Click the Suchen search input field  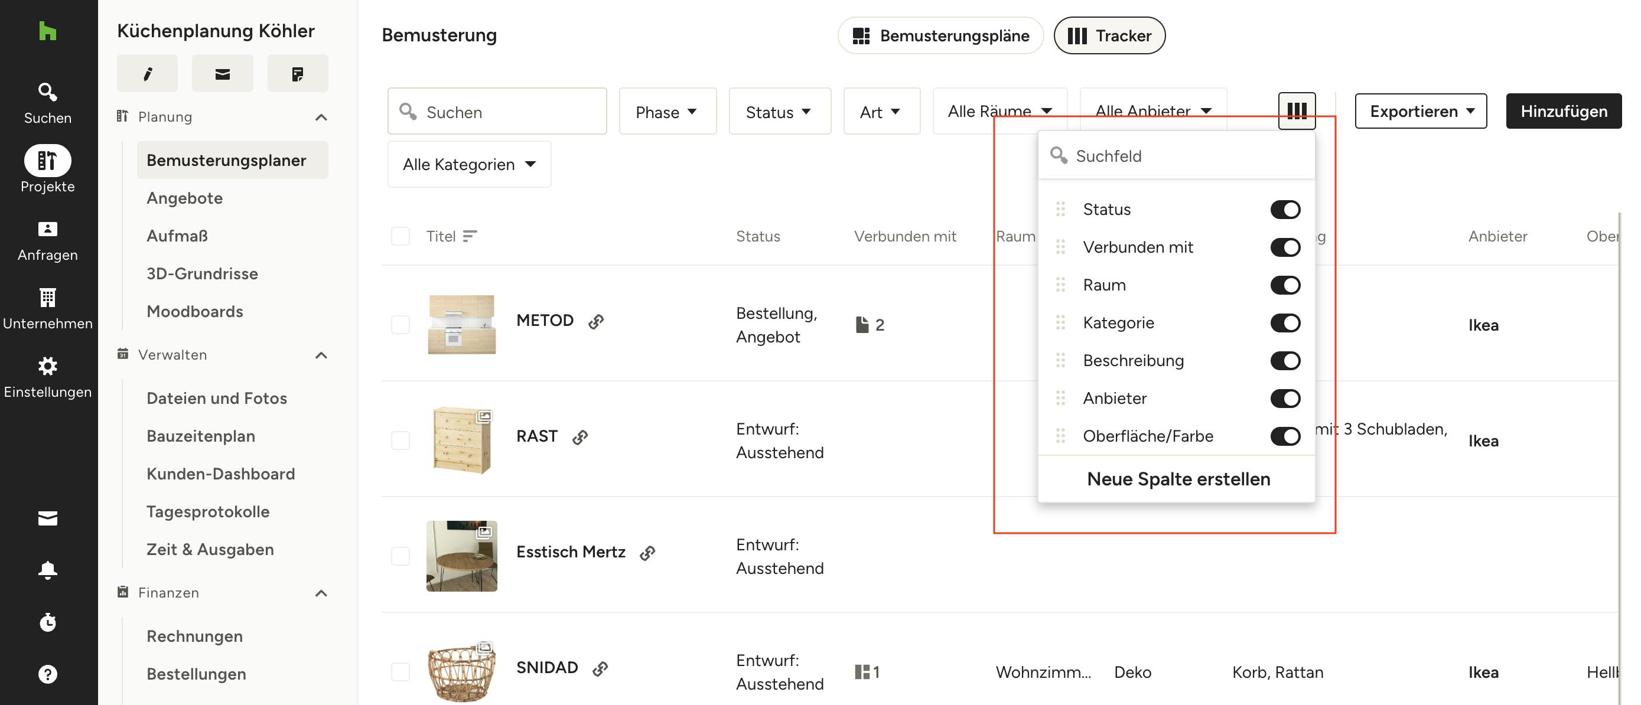click(x=497, y=112)
